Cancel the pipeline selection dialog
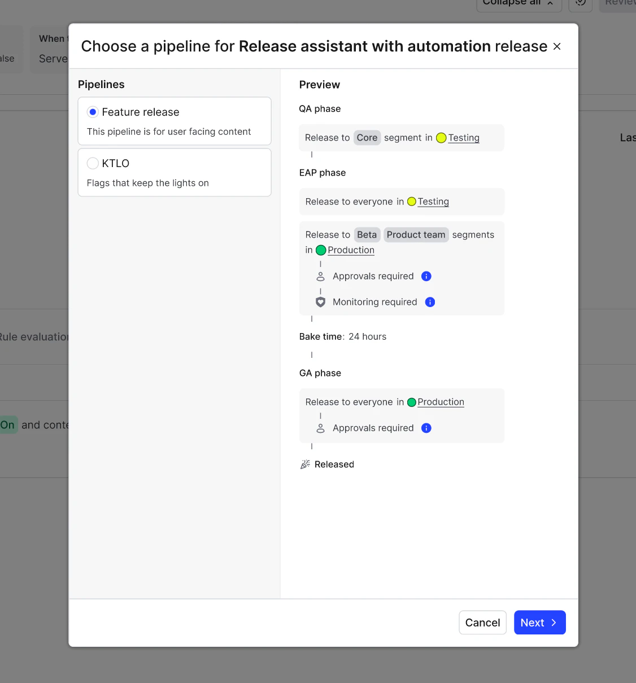Viewport: 636px width, 683px height. [x=482, y=622]
